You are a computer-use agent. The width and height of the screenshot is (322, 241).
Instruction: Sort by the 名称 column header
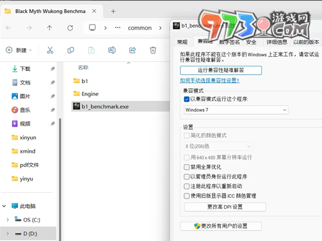[83, 68]
